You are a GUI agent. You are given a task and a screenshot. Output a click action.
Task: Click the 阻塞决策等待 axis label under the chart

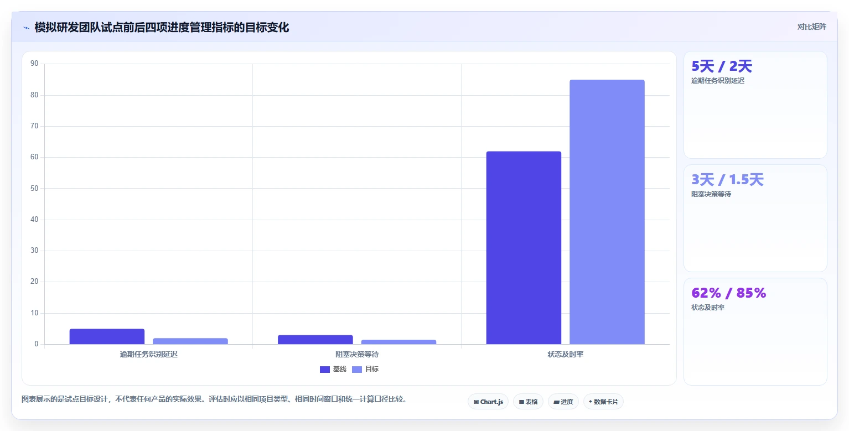tap(357, 354)
